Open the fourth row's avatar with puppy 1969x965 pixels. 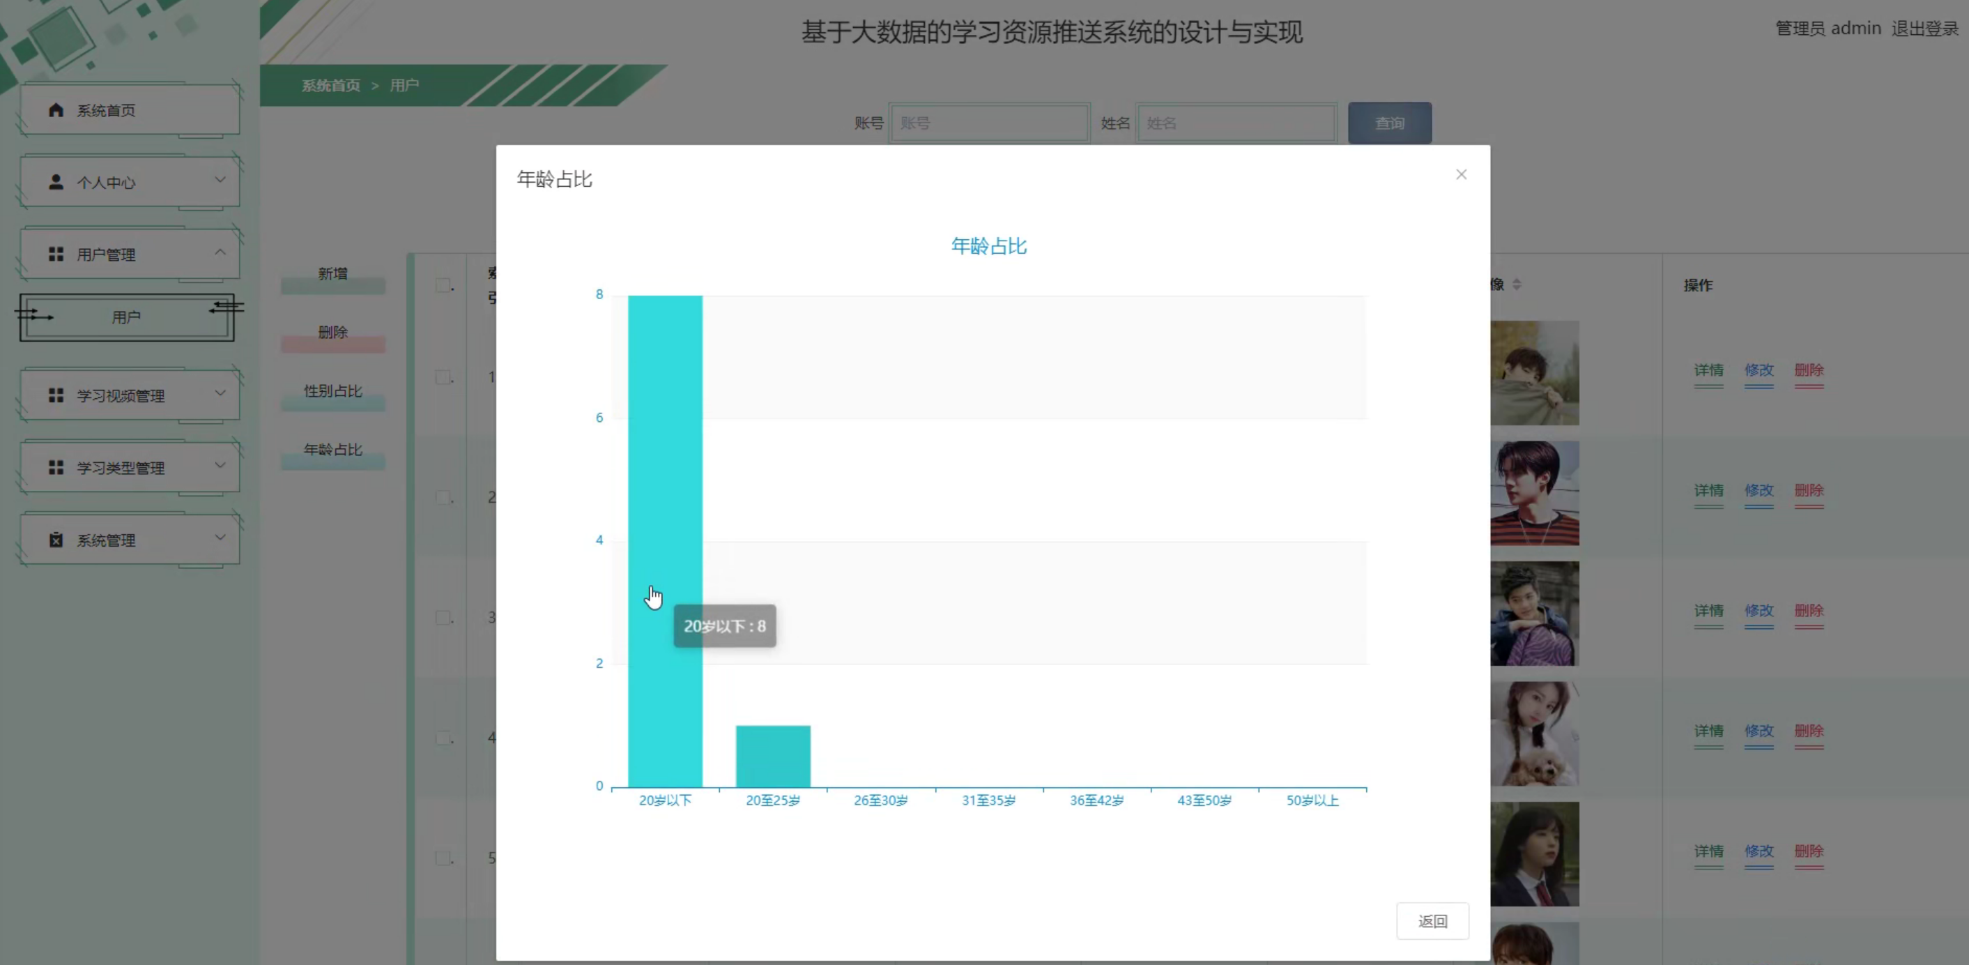(1535, 734)
